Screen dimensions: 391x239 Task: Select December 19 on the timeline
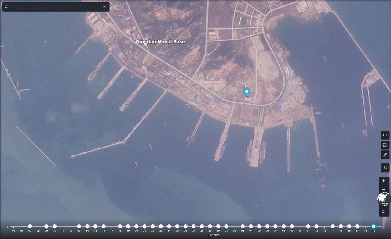128,226
